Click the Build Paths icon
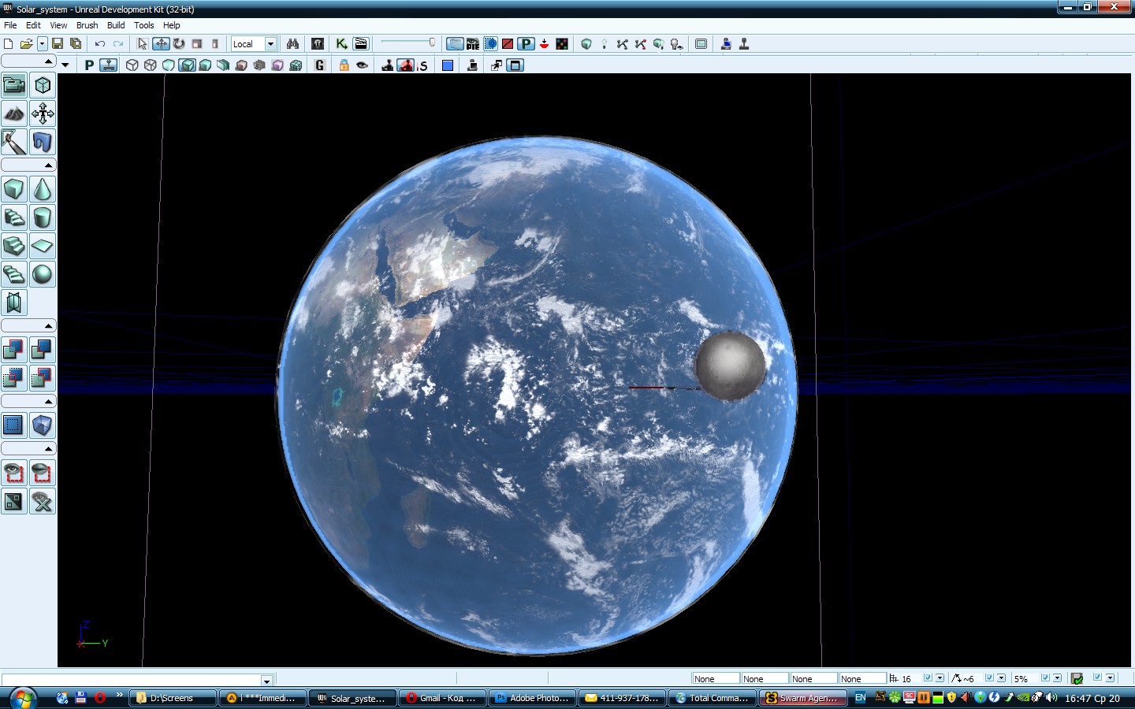1135x709 pixels. [x=622, y=44]
